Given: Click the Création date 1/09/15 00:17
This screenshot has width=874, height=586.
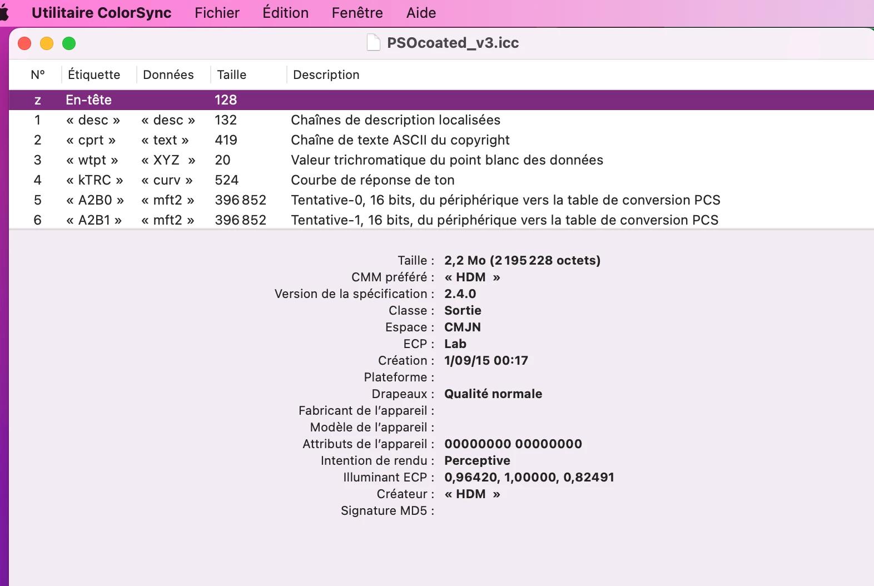Looking at the screenshot, I should point(486,361).
